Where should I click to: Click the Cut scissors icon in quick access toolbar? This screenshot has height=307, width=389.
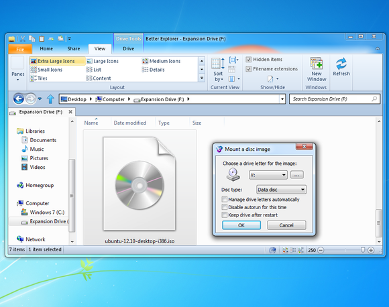click(23, 39)
